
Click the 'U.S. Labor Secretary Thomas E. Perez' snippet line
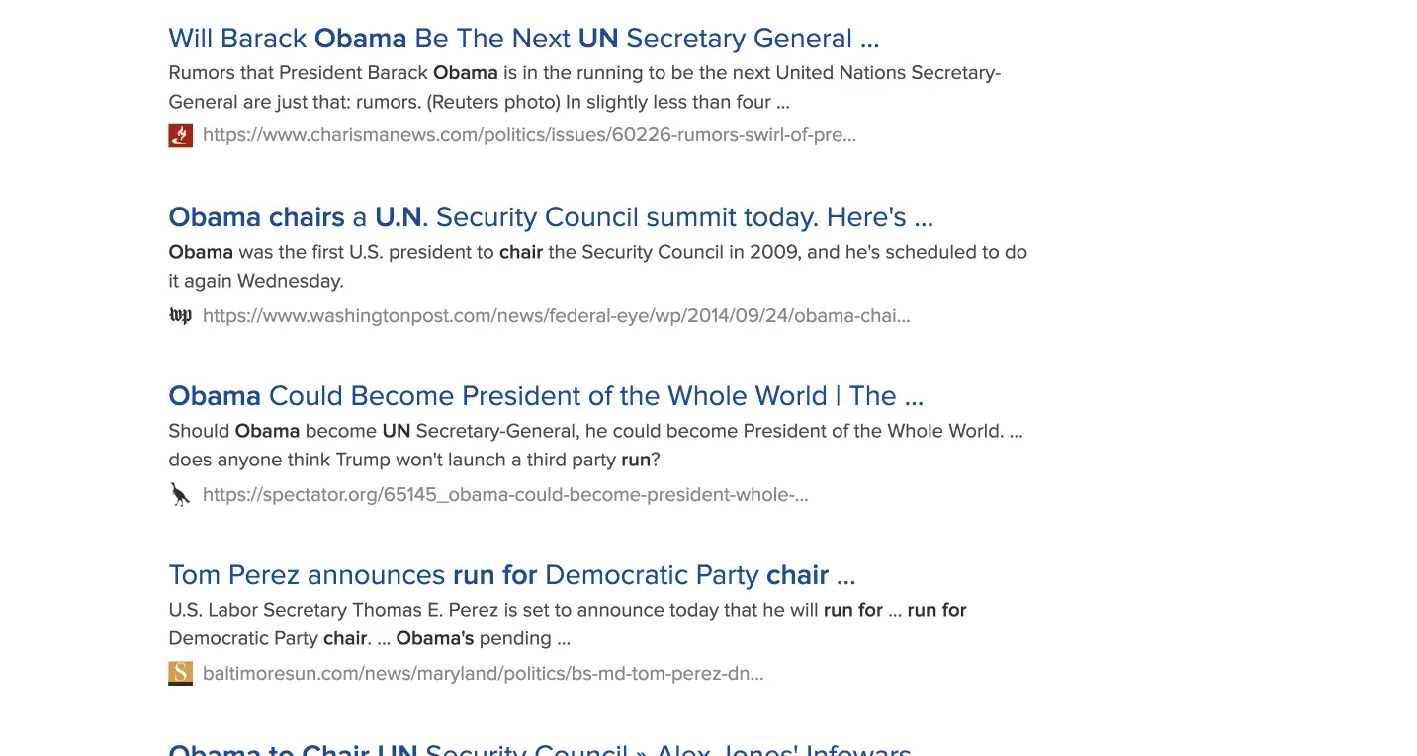(567, 610)
